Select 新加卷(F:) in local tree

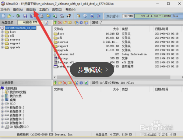pos(17,115)
